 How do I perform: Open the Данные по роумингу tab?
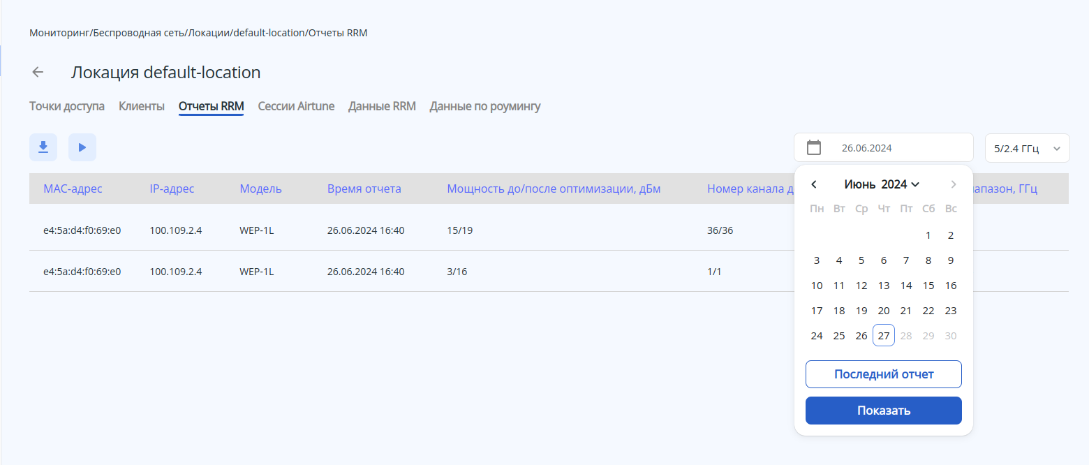[485, 106]
